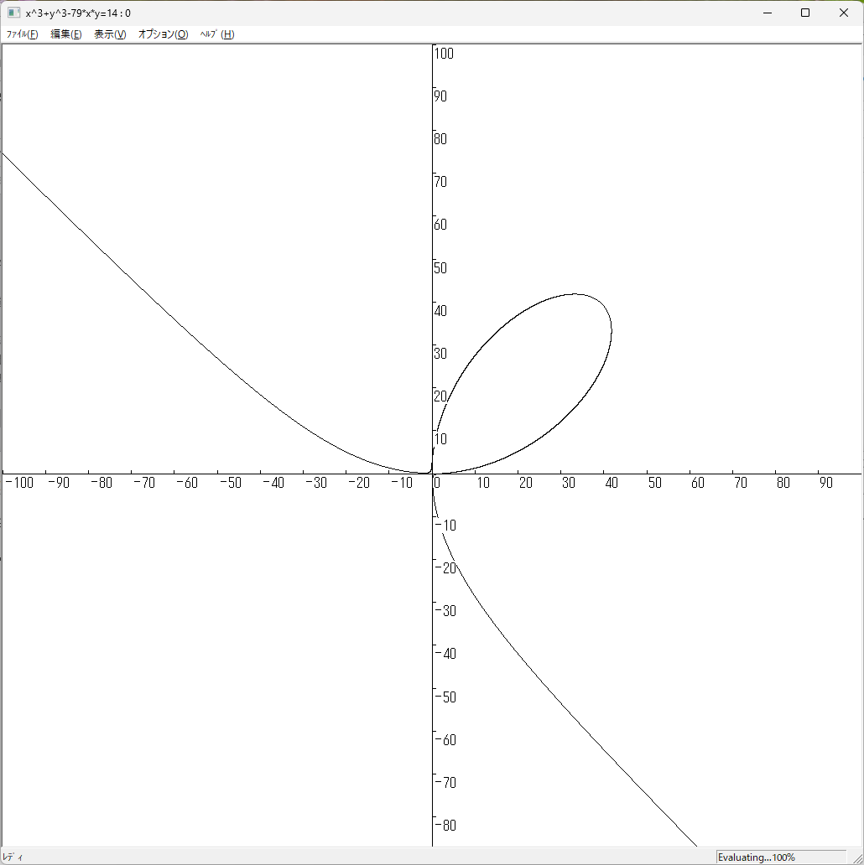Click the 40 label on the x-axis
Viewport: 864px width, 865px height.
tap(611, 483)
